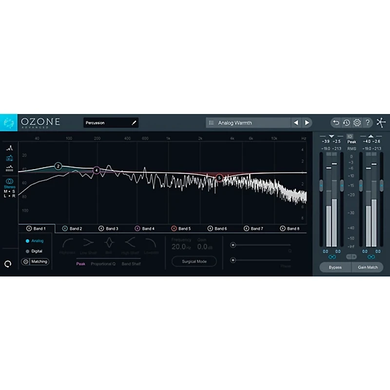Screen dimensions: 390x390
Task: Select the Highpass filter shape icon
Action: point(68,242)
